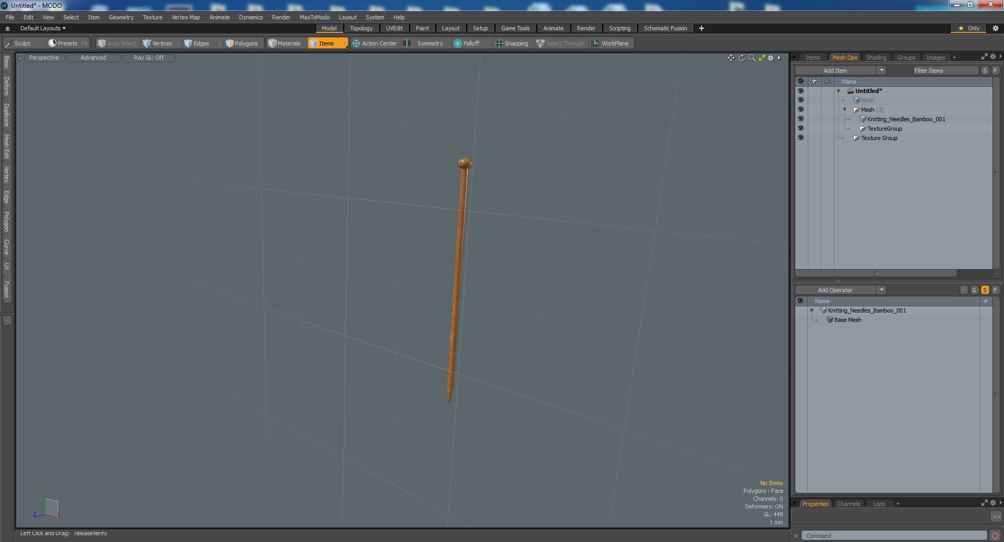Open the Default Layouts dropdown

pos(43,28)
